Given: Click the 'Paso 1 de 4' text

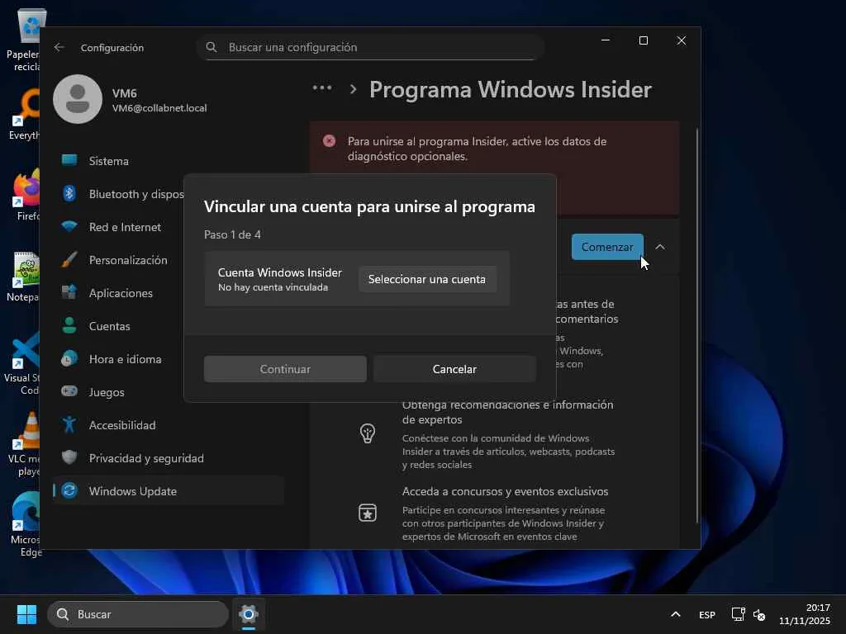Looking at the screenshot, I should click(x=232, y=234).
